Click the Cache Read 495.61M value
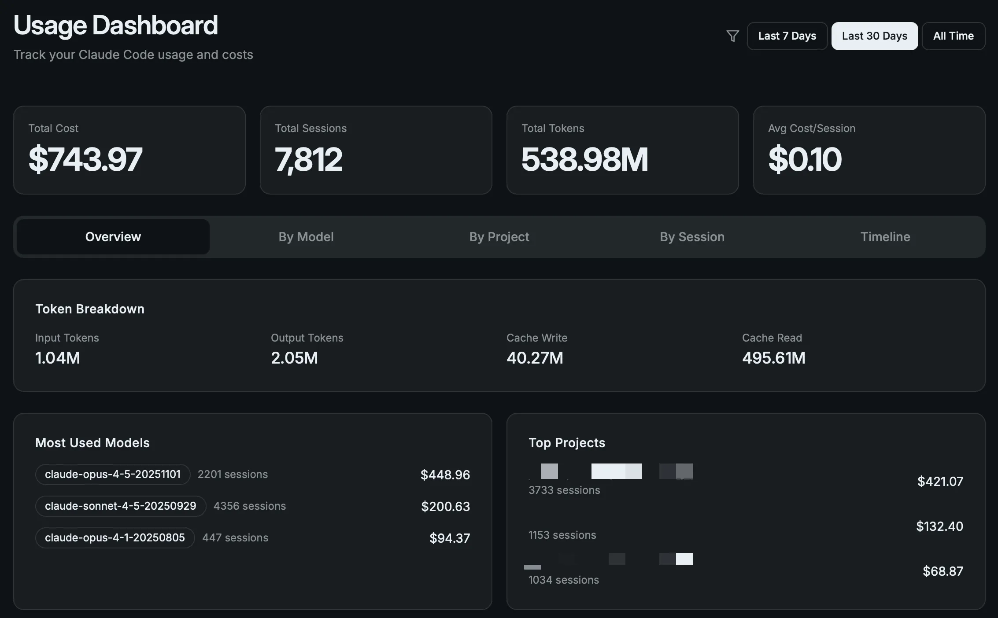 click(x=773, y=358)
